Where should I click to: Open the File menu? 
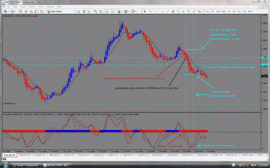[x=8, y=7]
